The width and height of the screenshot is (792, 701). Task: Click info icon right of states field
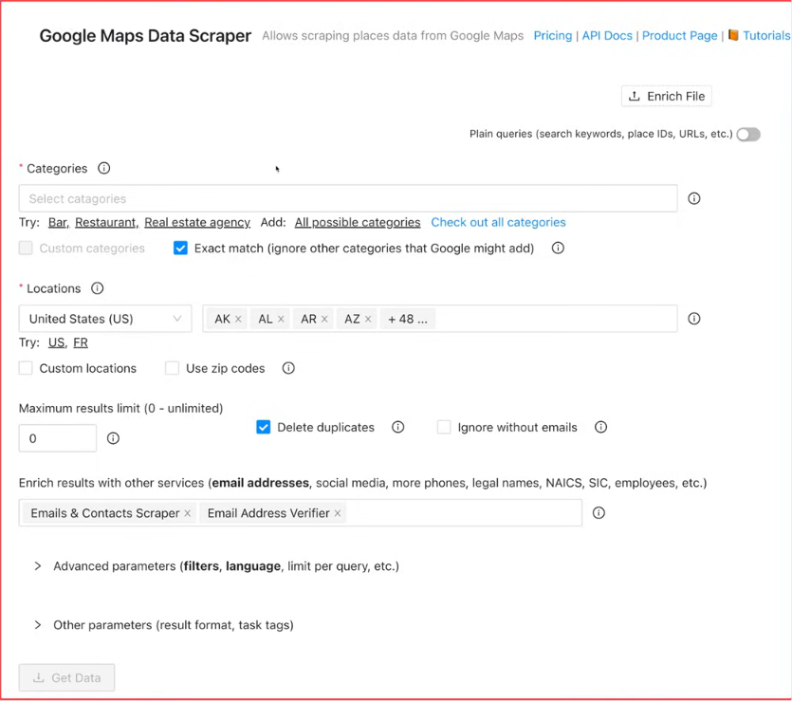click(694, 319)
